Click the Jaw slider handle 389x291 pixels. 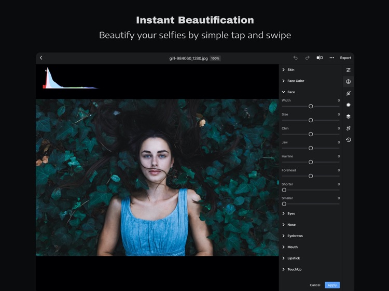point(311,148)
